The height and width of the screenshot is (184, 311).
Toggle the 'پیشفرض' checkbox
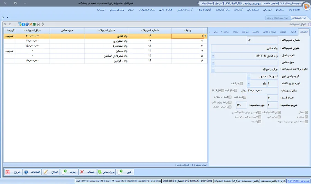307,117
